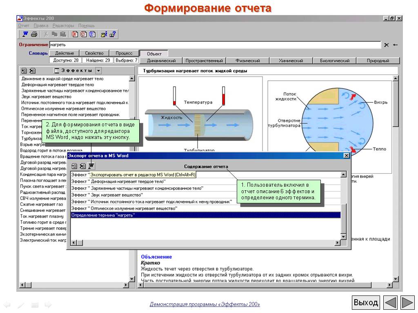Select the Биологический category tab
Image resolution: width=418 pixels, height=313 pixels.
pyautogui.click(x=335, y=61)
